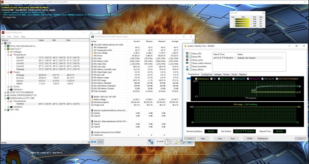The image size is (309, 164).
Task: Click the Preferences button in AIDA64
Action: (x=263, y=138)
